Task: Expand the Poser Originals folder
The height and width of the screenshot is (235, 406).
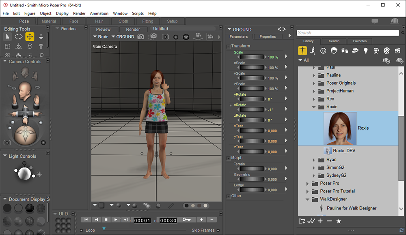Action: 313,83
